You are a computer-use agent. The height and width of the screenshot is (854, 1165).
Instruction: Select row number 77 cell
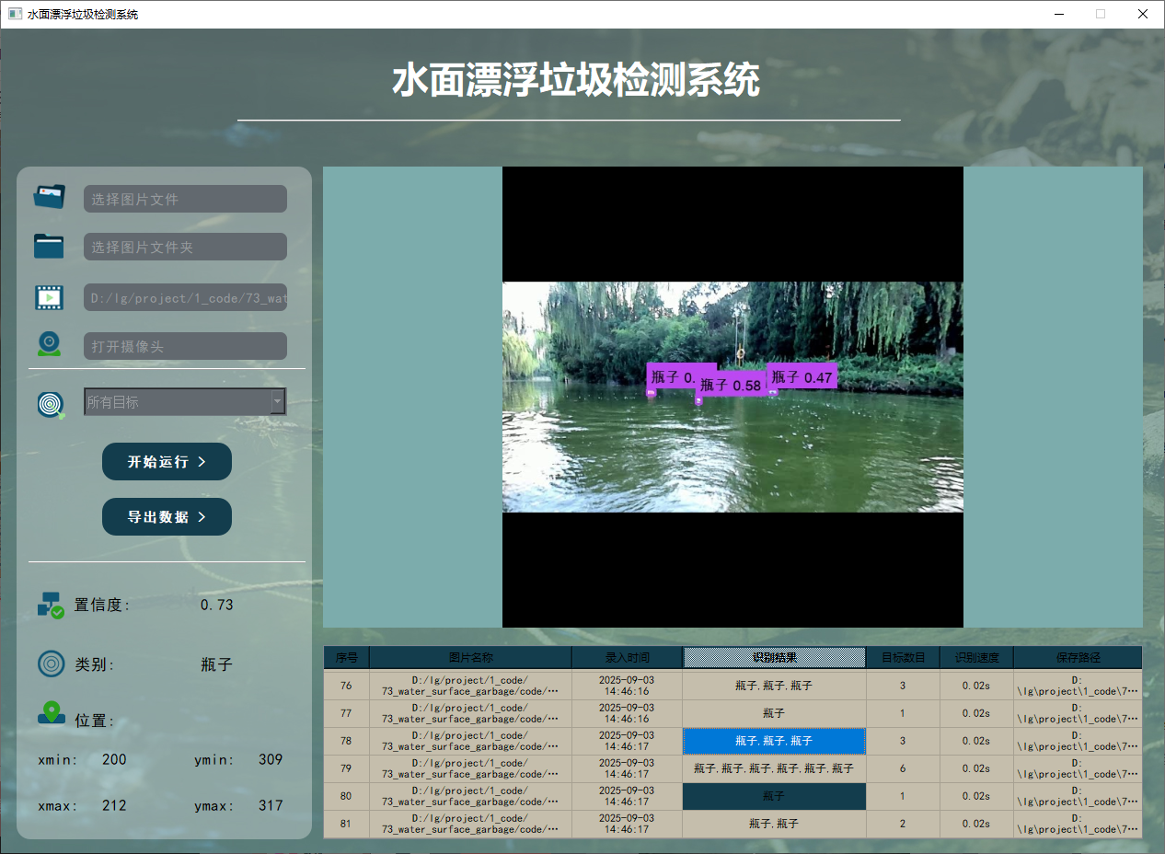[x=346, y=713]
